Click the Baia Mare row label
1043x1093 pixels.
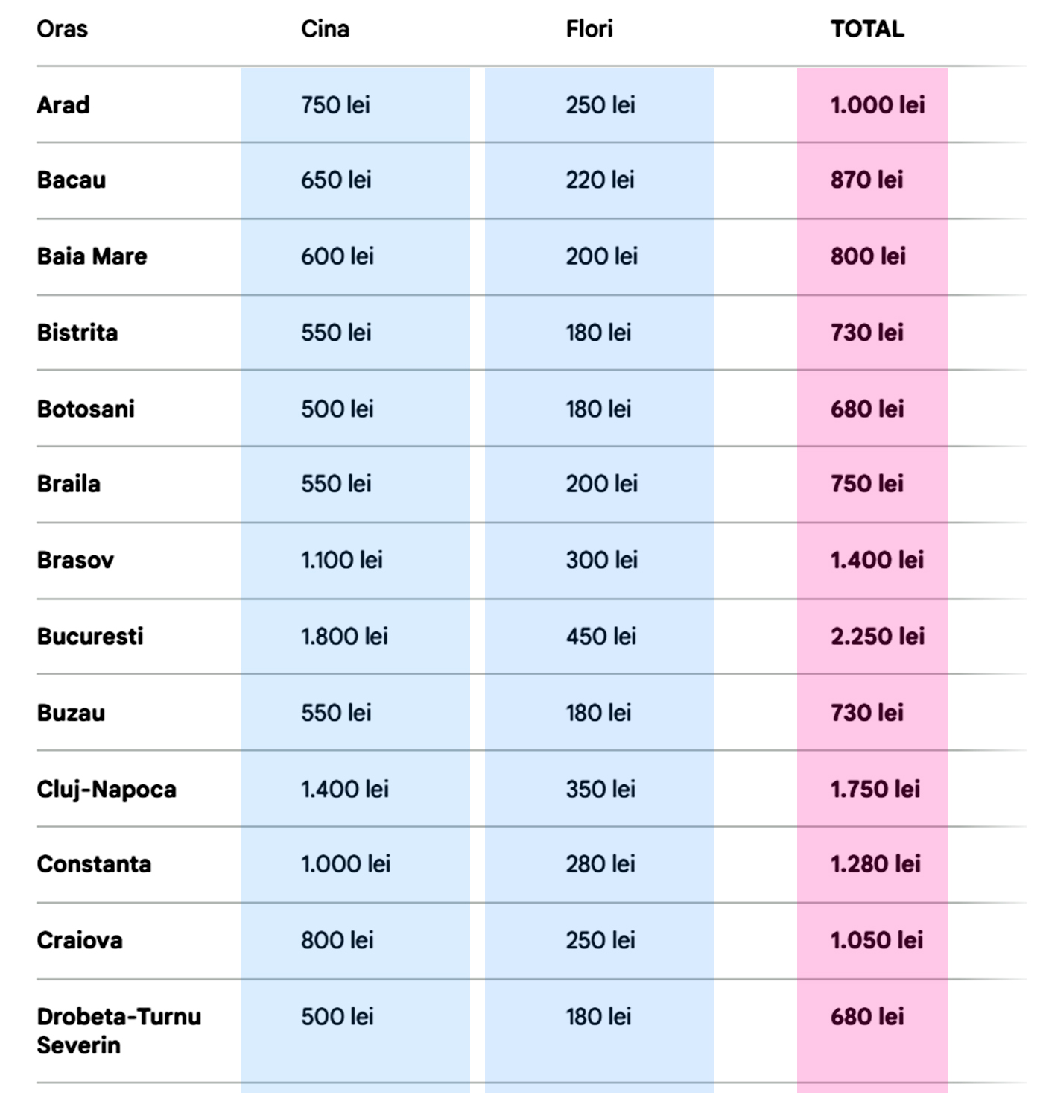[92, 256]
